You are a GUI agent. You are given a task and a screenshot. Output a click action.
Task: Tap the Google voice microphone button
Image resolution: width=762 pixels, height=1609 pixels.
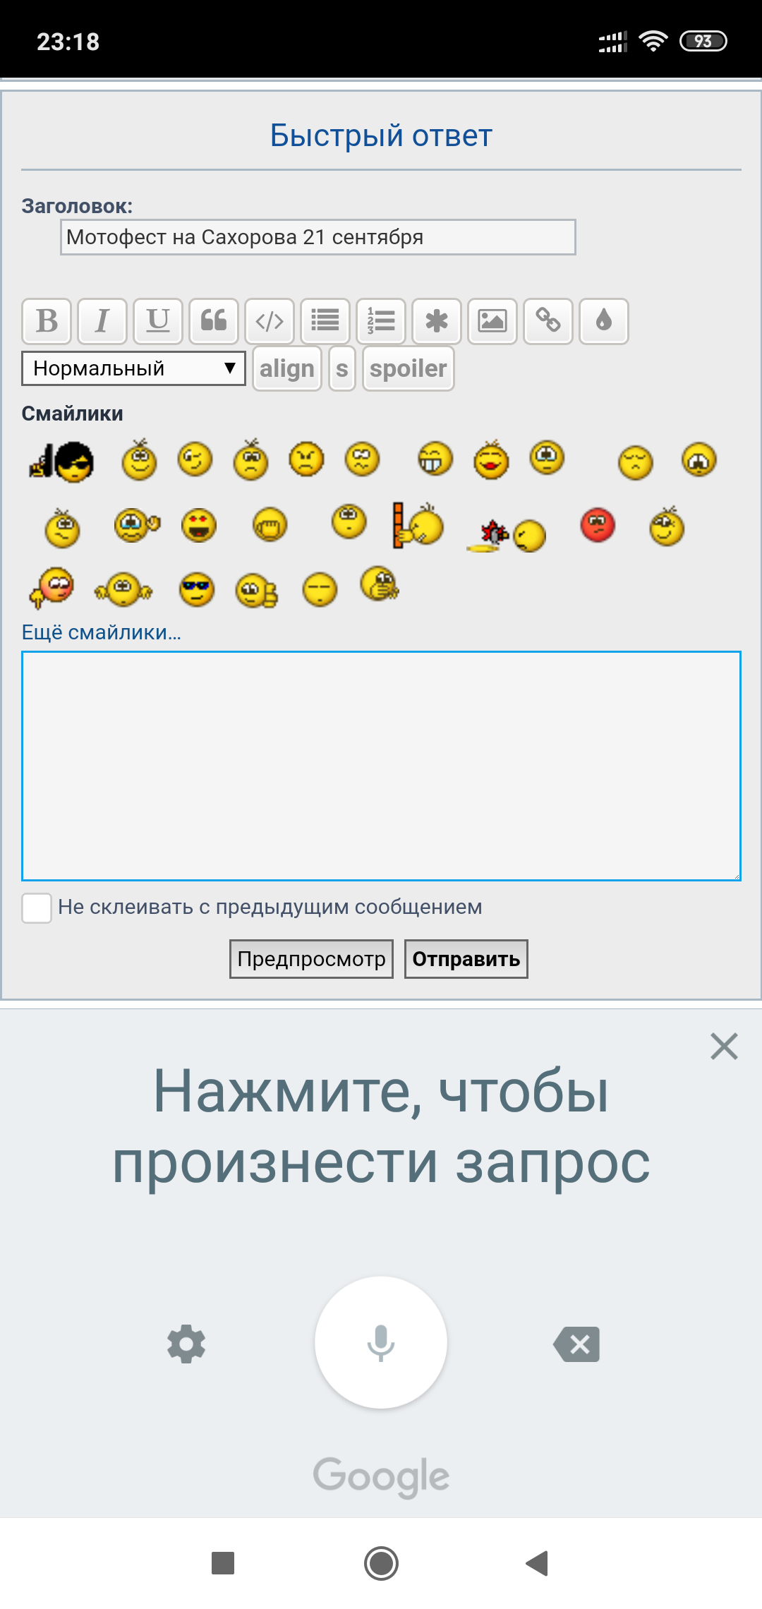[381, 1342]
